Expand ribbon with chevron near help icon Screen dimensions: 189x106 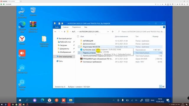161,27
